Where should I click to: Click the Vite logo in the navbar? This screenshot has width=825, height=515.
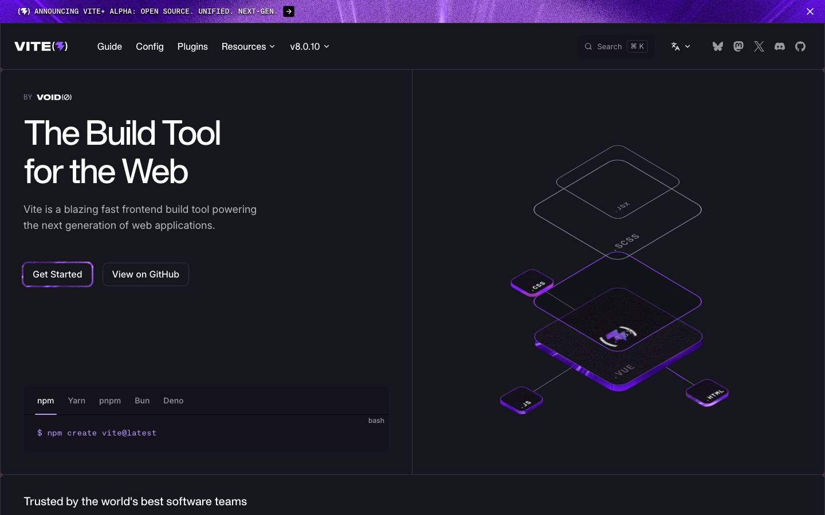pos(41,46)
